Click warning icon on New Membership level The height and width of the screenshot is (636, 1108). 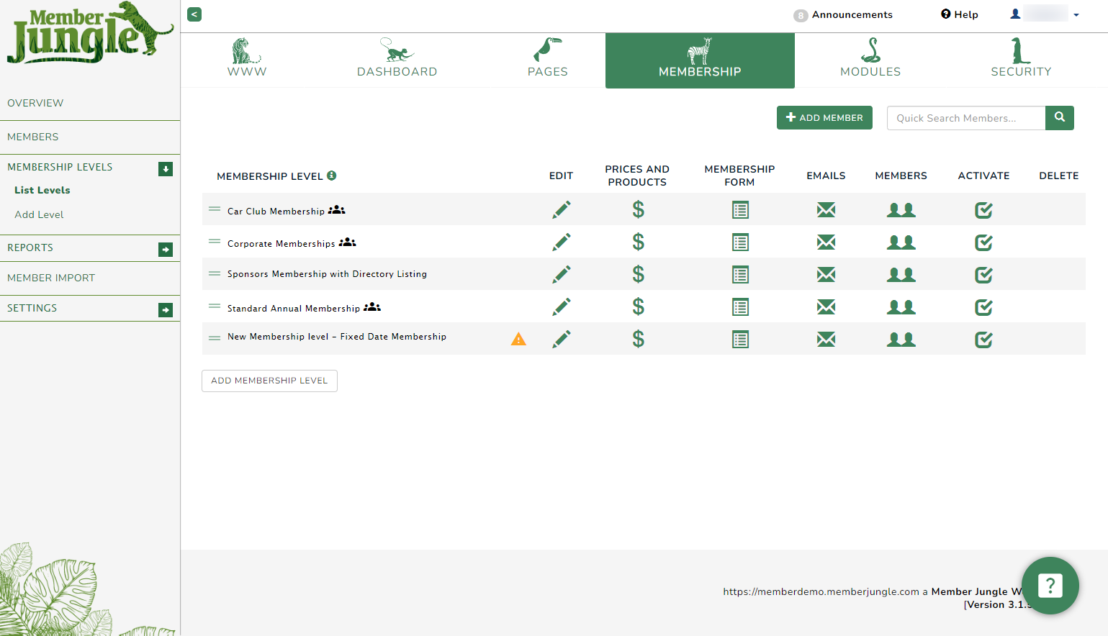tap(518, 339)
